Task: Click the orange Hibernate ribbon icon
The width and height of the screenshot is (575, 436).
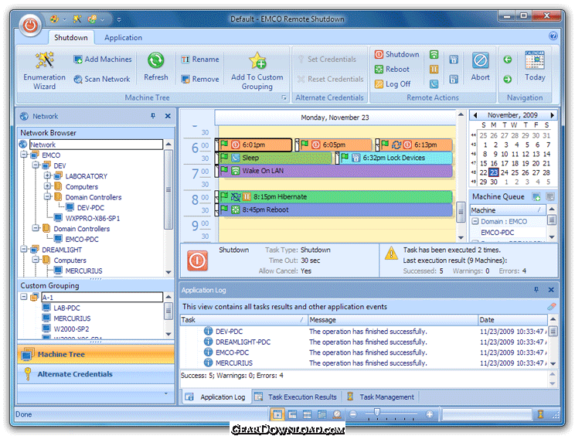Action: [434, 70]
